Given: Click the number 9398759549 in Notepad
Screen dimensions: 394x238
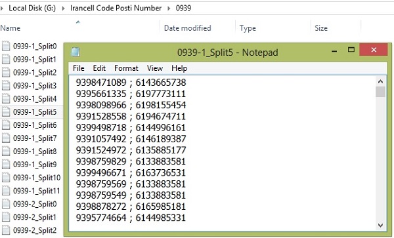Looking at the screenshot, I should coord(101,195).
